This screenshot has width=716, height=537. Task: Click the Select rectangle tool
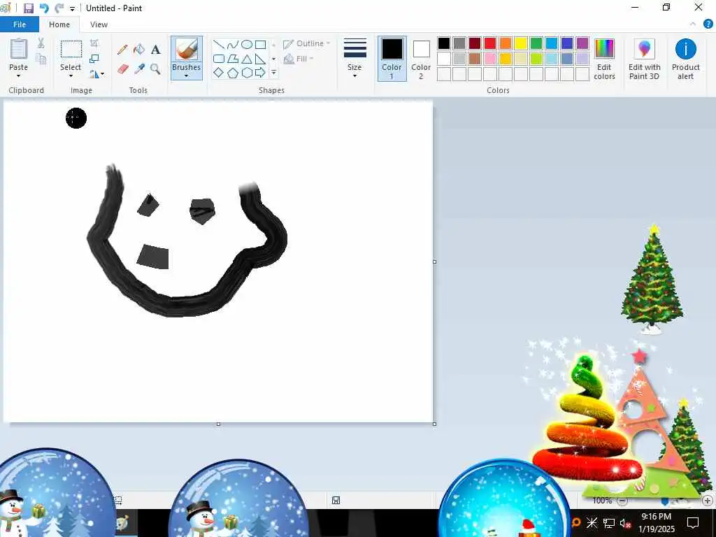[x=71, y=49]
